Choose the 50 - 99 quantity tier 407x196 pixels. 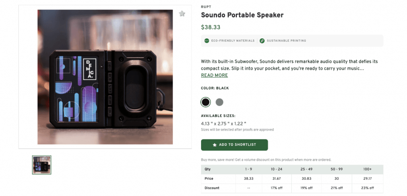337,169
